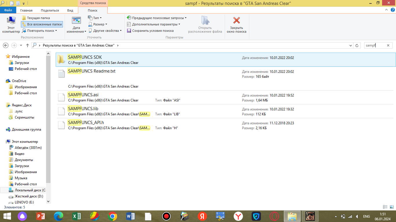Click the Windows Start button
Image resolution: width=396 pixels, height=222 pixels.
pyautogui.click(x=7, y=216)
